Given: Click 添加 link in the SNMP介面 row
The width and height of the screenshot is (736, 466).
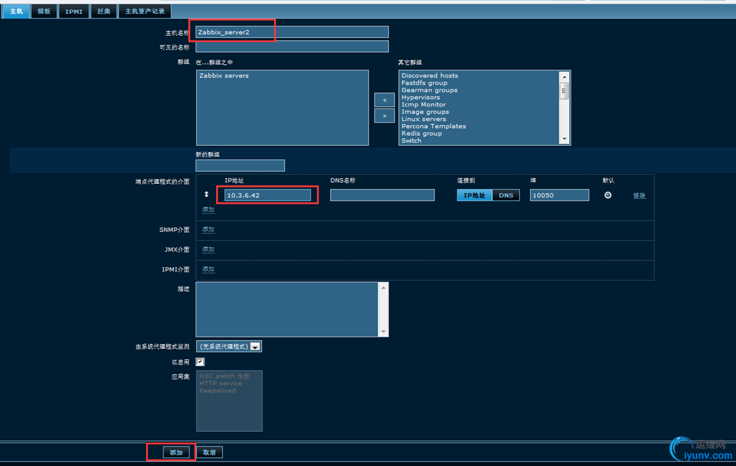Looking at the screenshot, I should pyautogui.click(x=208, y=229).
